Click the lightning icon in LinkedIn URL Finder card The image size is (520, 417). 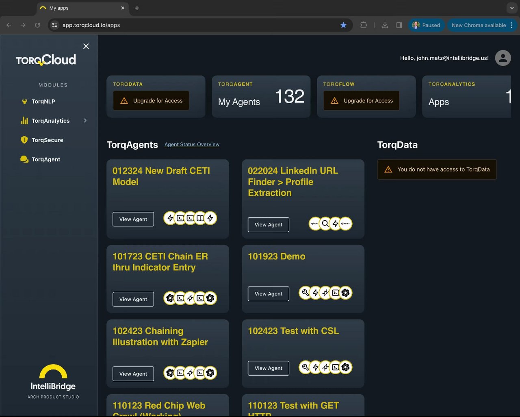tap(335, 224)
